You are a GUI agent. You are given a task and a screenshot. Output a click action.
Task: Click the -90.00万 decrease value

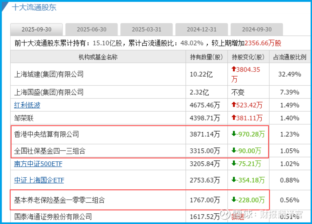coord(246,151)
